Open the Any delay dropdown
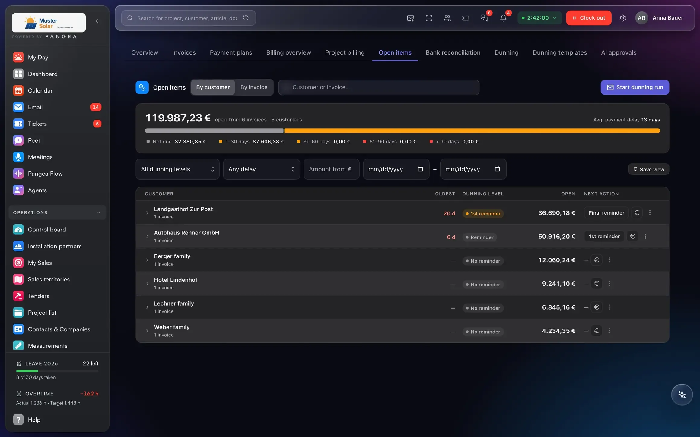700x437 pixels. point(261,169)
